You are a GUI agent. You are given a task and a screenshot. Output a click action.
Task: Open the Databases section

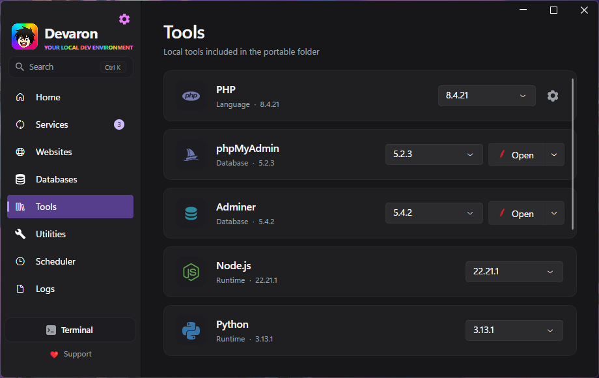click(x=70, y=179)
